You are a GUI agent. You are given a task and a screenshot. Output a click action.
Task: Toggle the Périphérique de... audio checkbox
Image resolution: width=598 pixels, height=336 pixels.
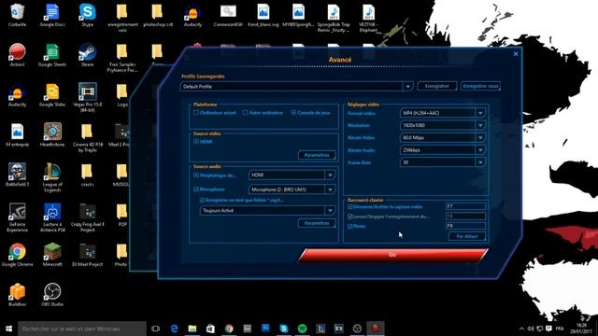196,175
